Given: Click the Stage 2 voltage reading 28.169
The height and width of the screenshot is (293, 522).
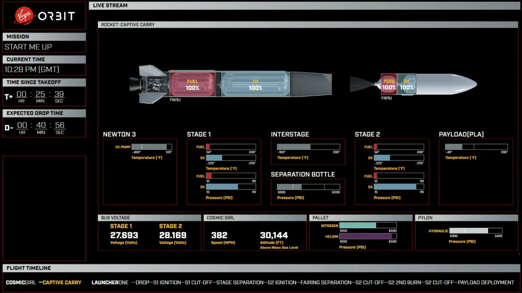Looking at the screenshot, I should (x=173, y=235).
